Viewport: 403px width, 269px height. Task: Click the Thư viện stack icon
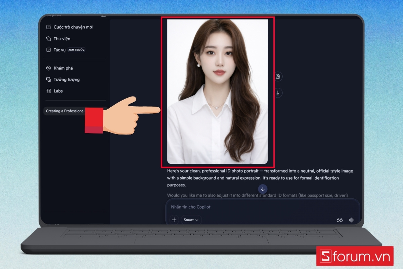(x=48, y=39)
